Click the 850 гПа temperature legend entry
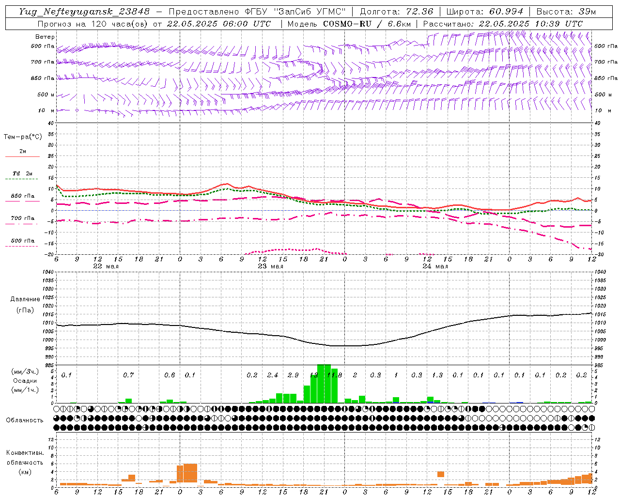 [22, 198]
